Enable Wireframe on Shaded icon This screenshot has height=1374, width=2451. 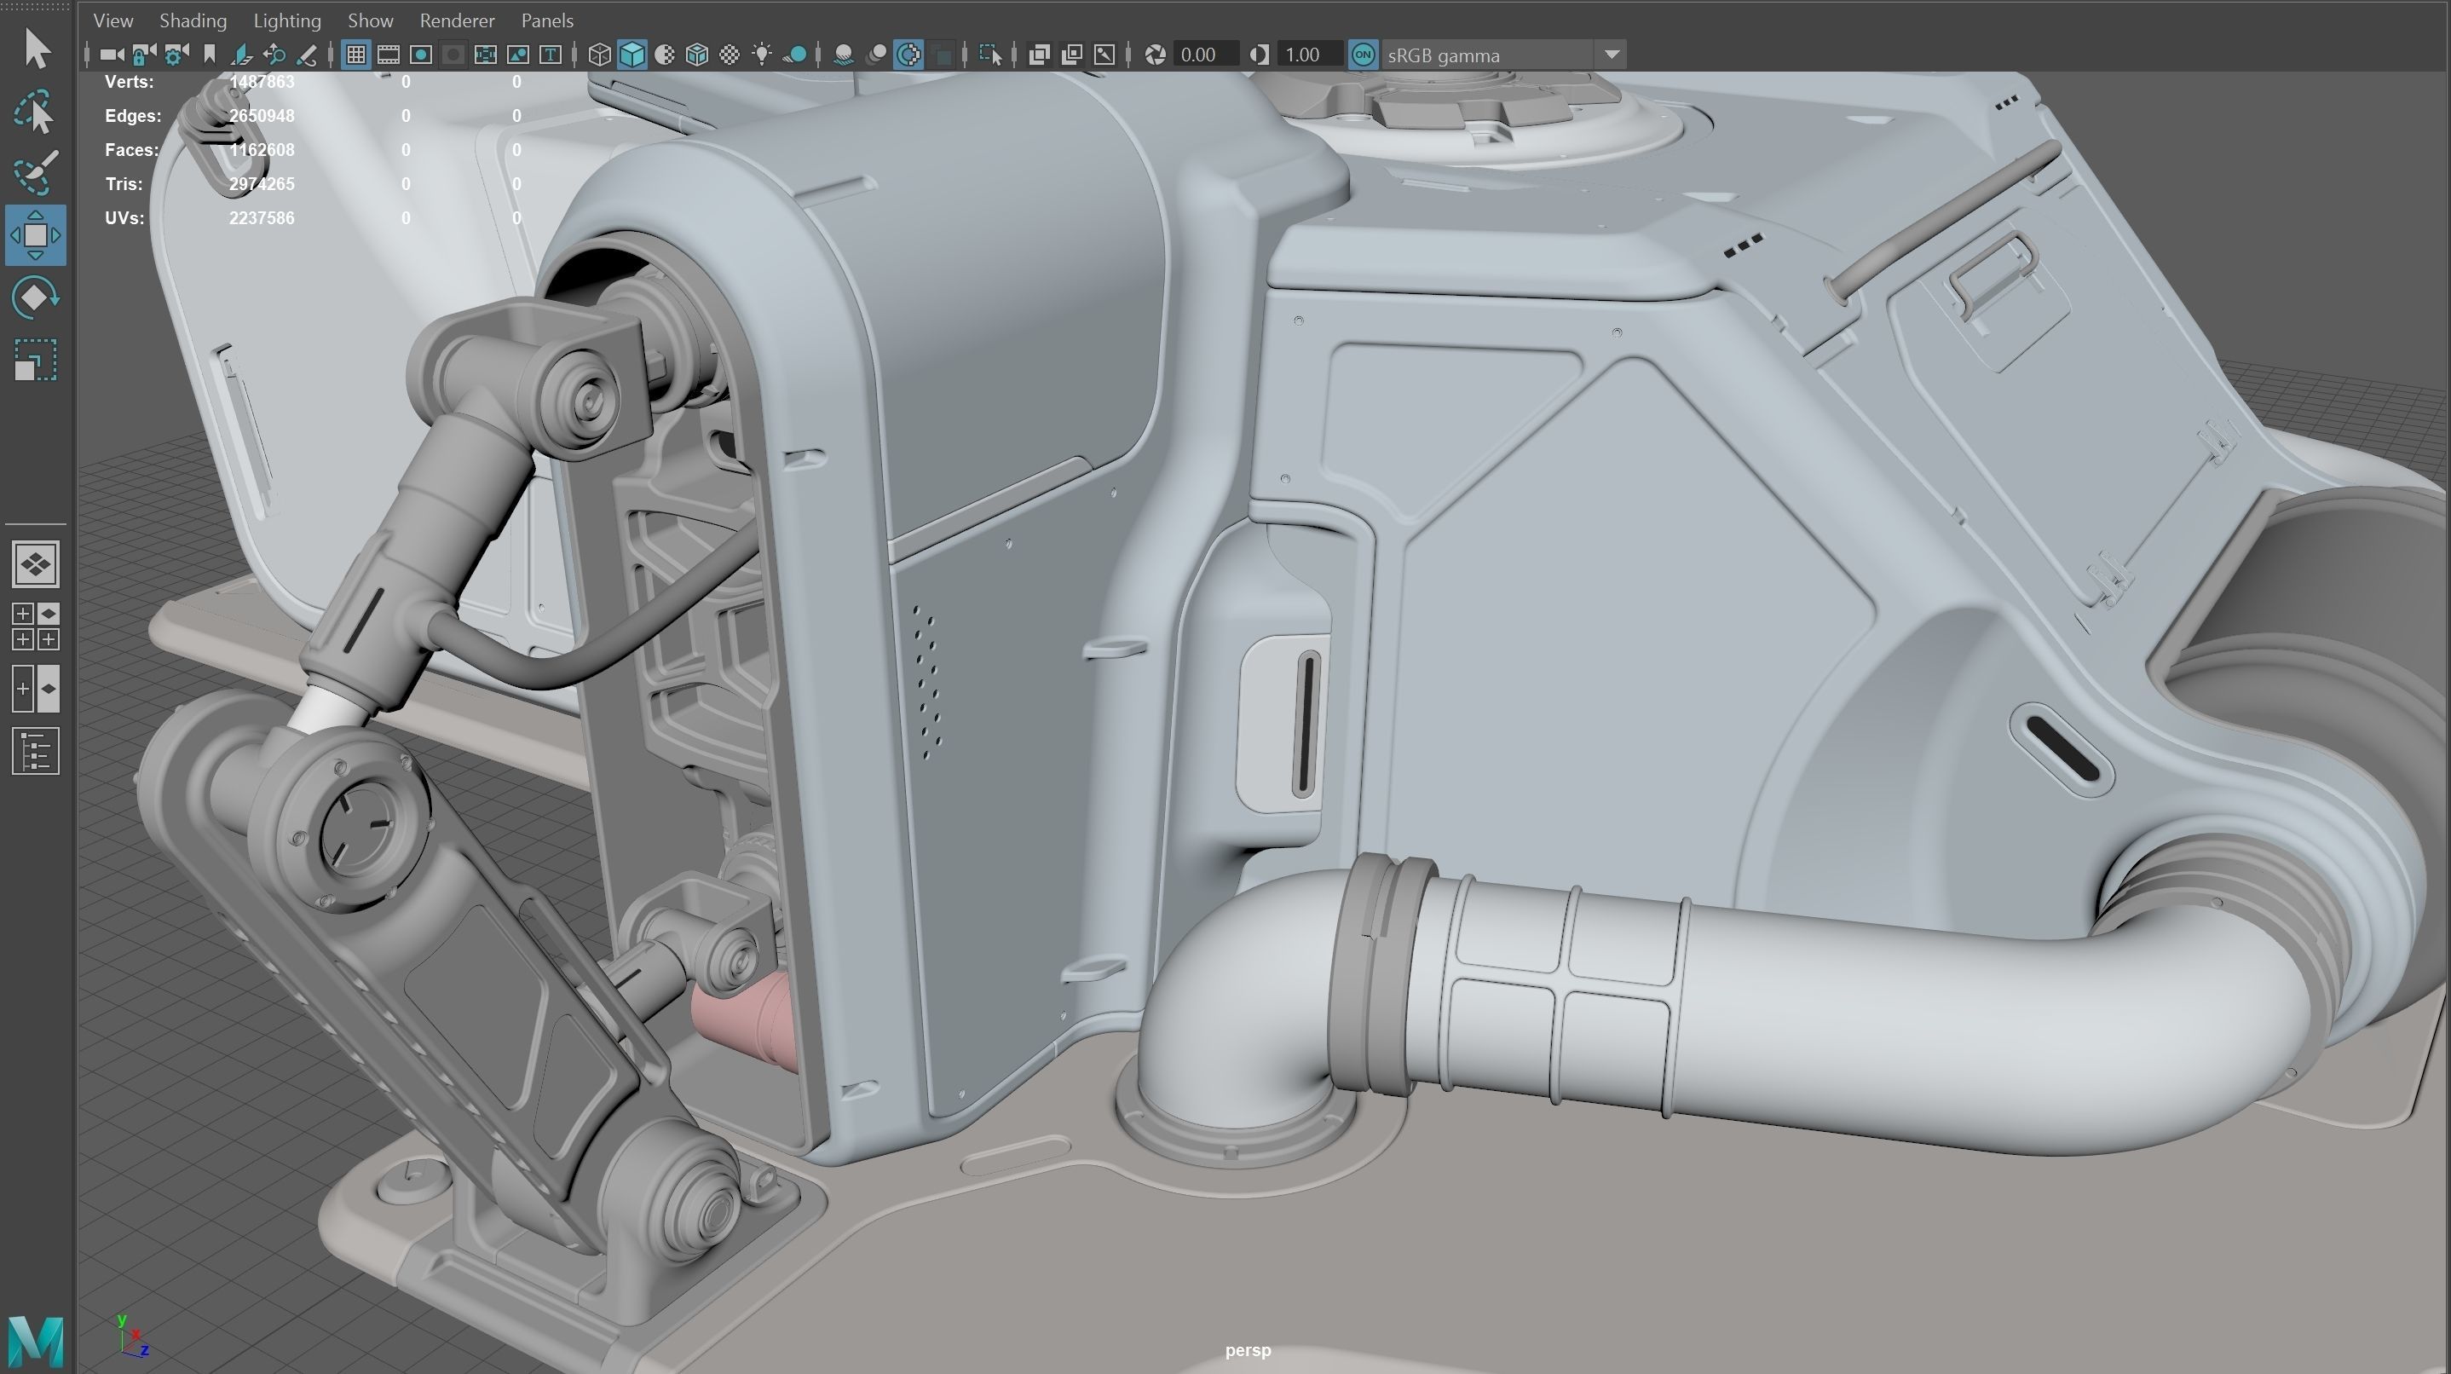[x=696, y=55]
